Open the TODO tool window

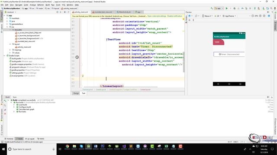tap(41, 139)
